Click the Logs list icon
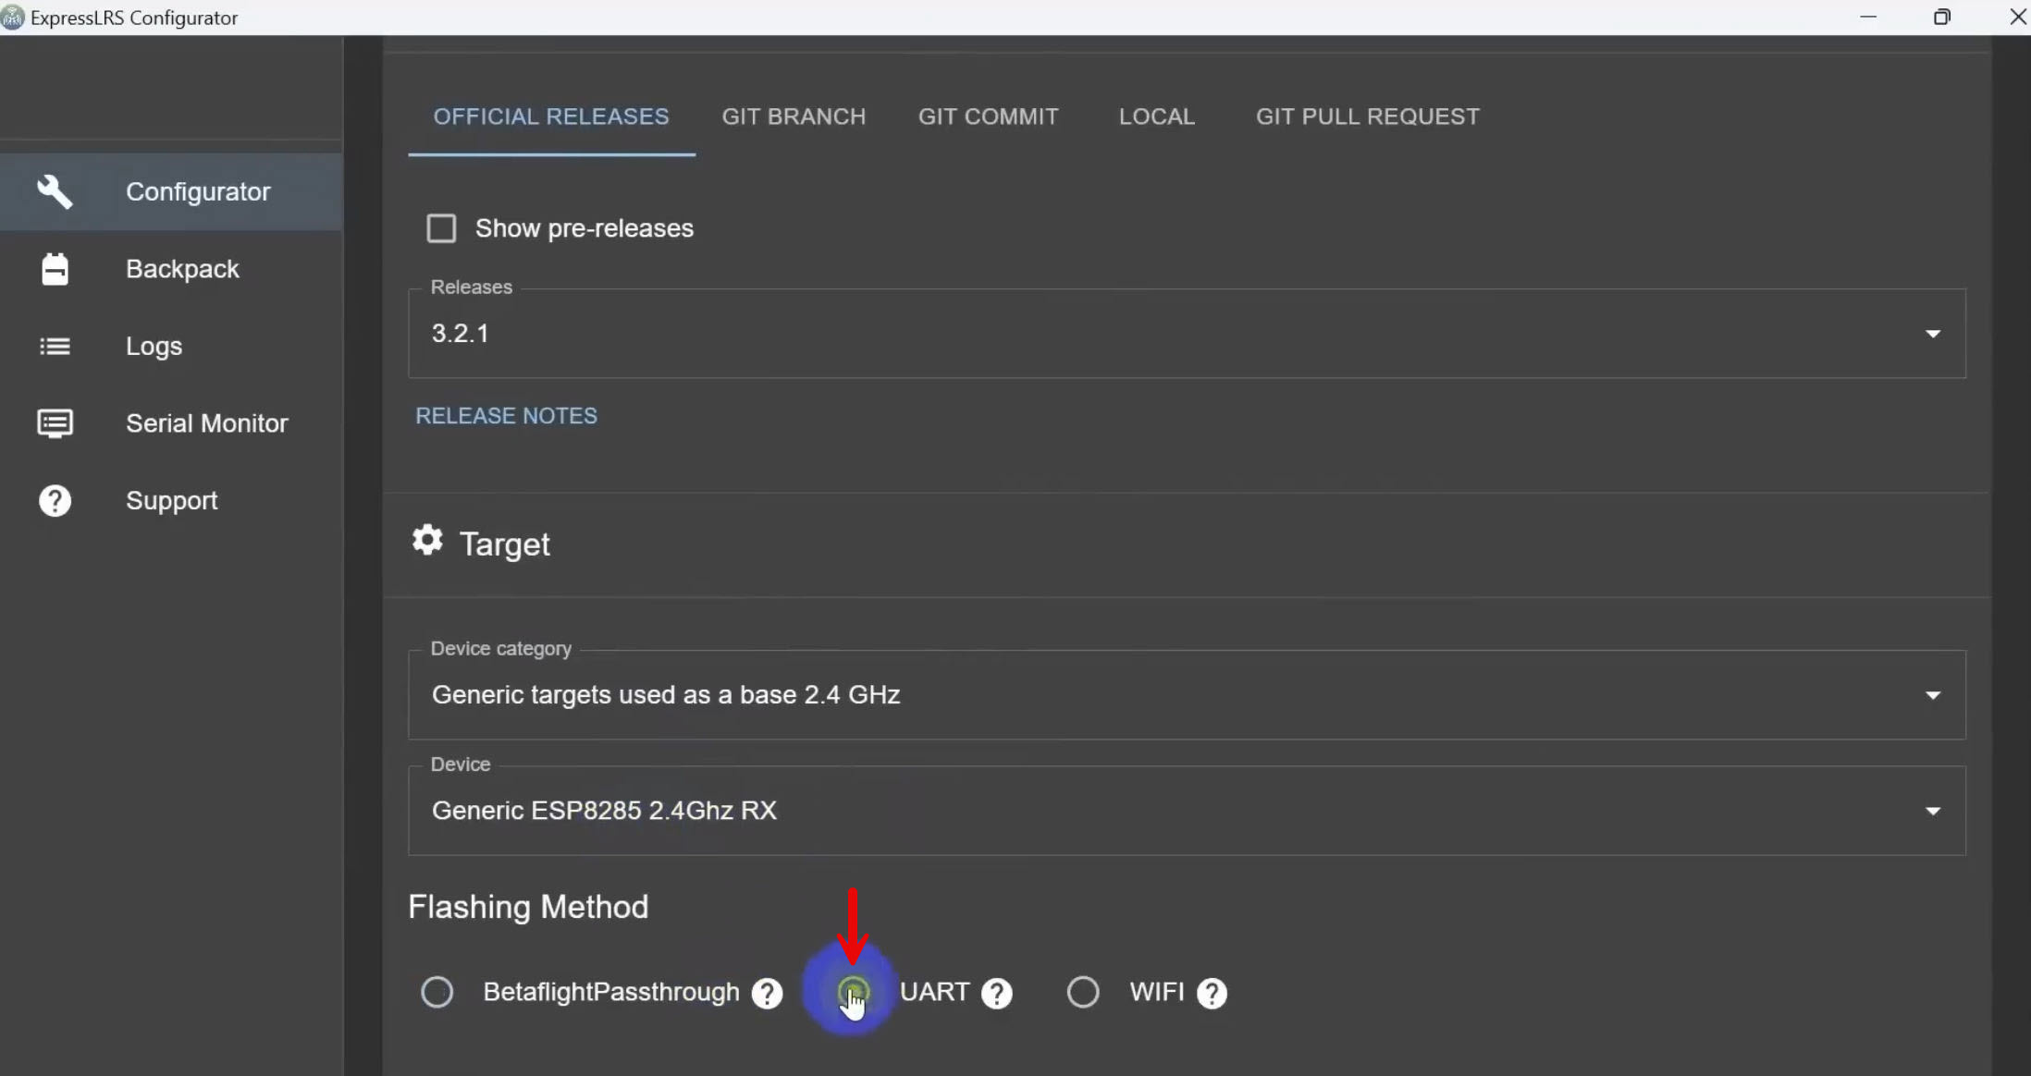Image resolution: width=2031 pixels, height=1076 pixels. click(55, 346)
